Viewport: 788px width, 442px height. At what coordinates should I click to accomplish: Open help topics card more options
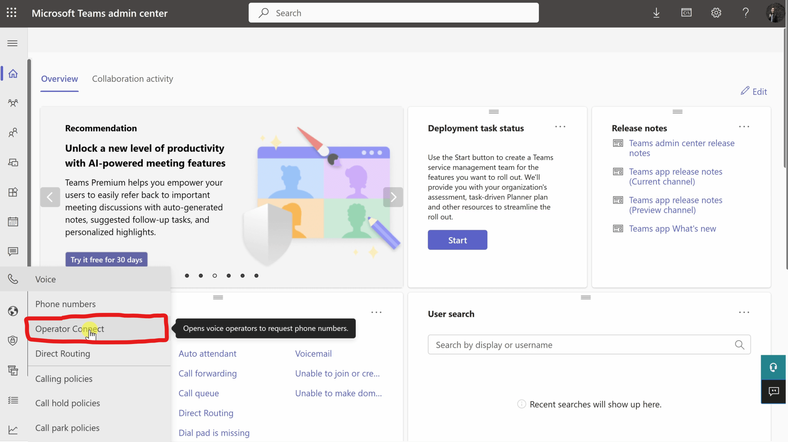coord(376,312)
